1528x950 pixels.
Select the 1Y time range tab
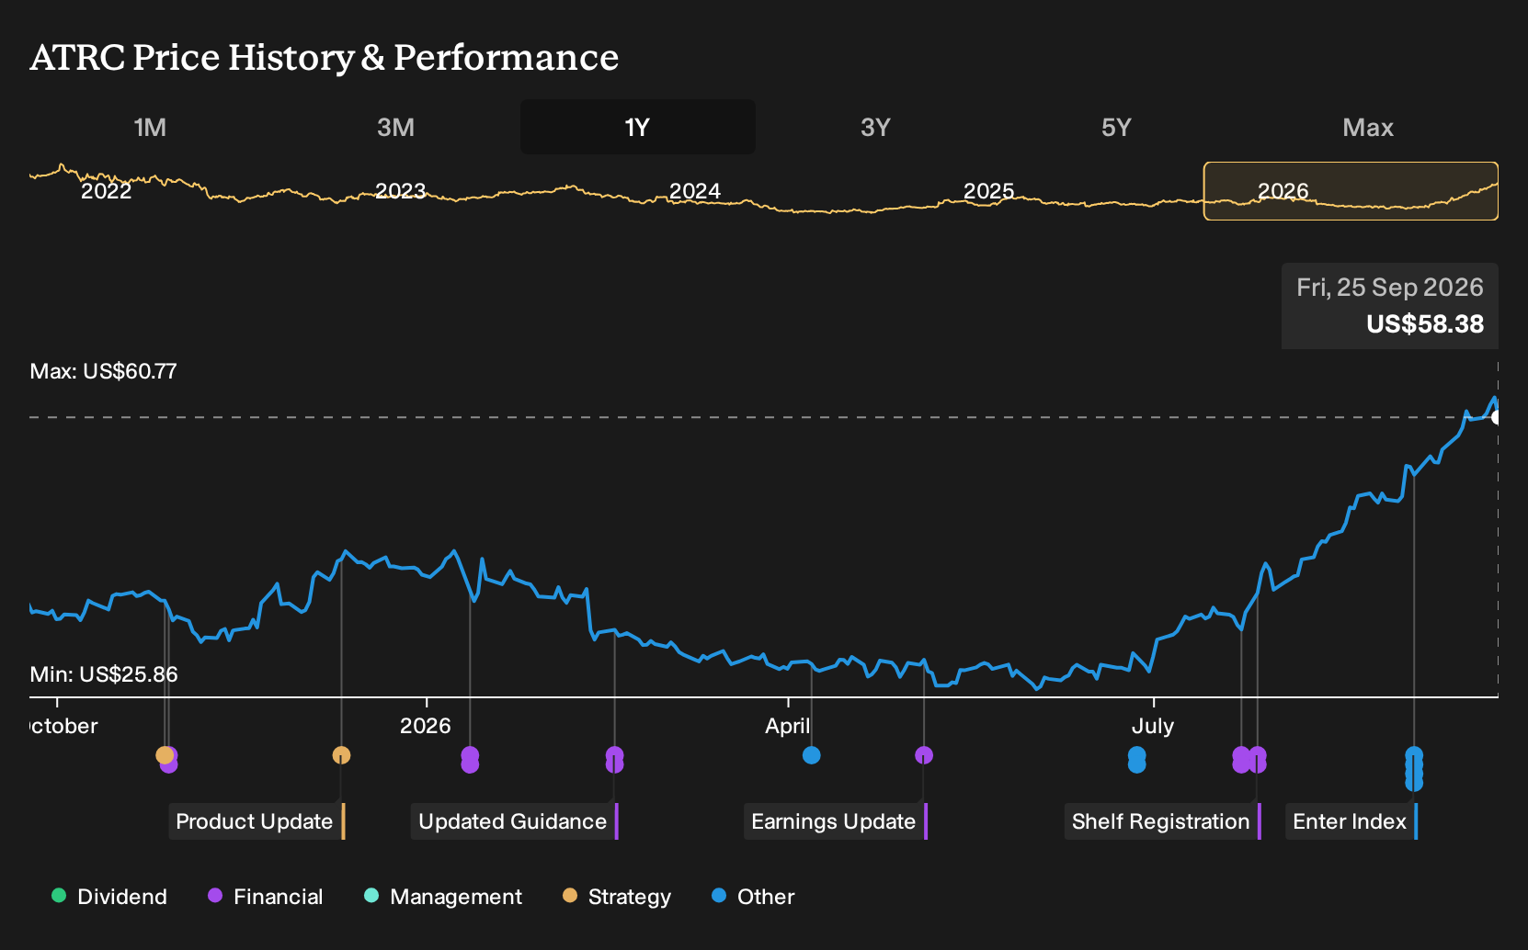pos(637,127)
